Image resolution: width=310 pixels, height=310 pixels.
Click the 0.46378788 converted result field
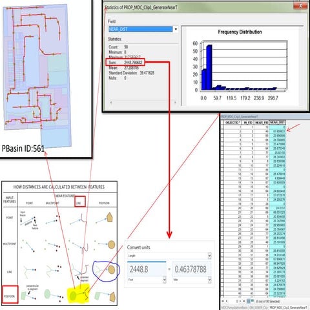(x=192, y=269)
